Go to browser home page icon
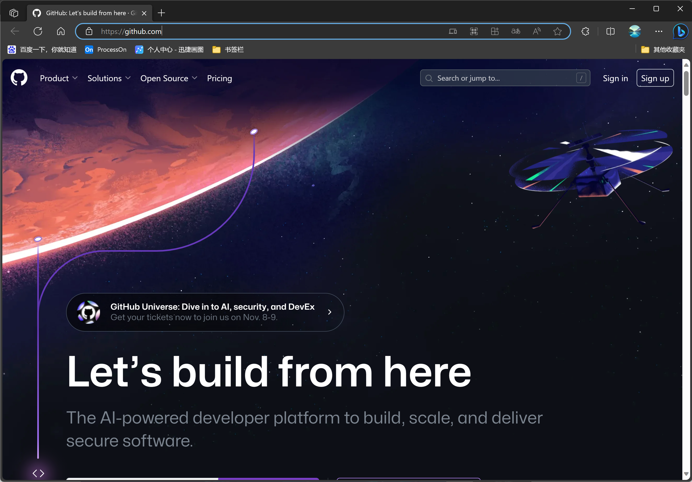 click(61, 31)
